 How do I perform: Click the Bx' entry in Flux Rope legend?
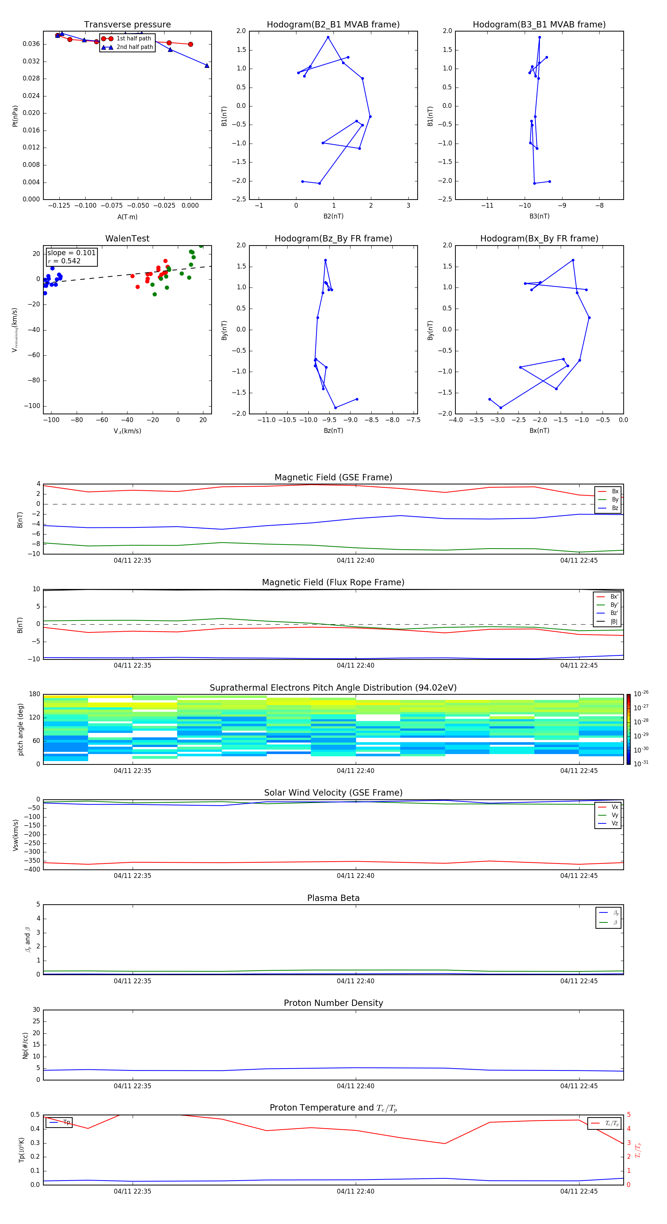(x=607, y=597)
